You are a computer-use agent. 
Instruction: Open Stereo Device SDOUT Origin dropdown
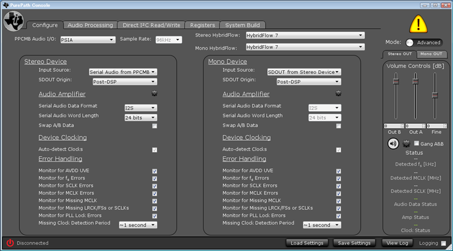click(x=125, y=81)
